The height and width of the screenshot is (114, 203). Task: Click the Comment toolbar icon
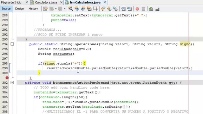151,9
